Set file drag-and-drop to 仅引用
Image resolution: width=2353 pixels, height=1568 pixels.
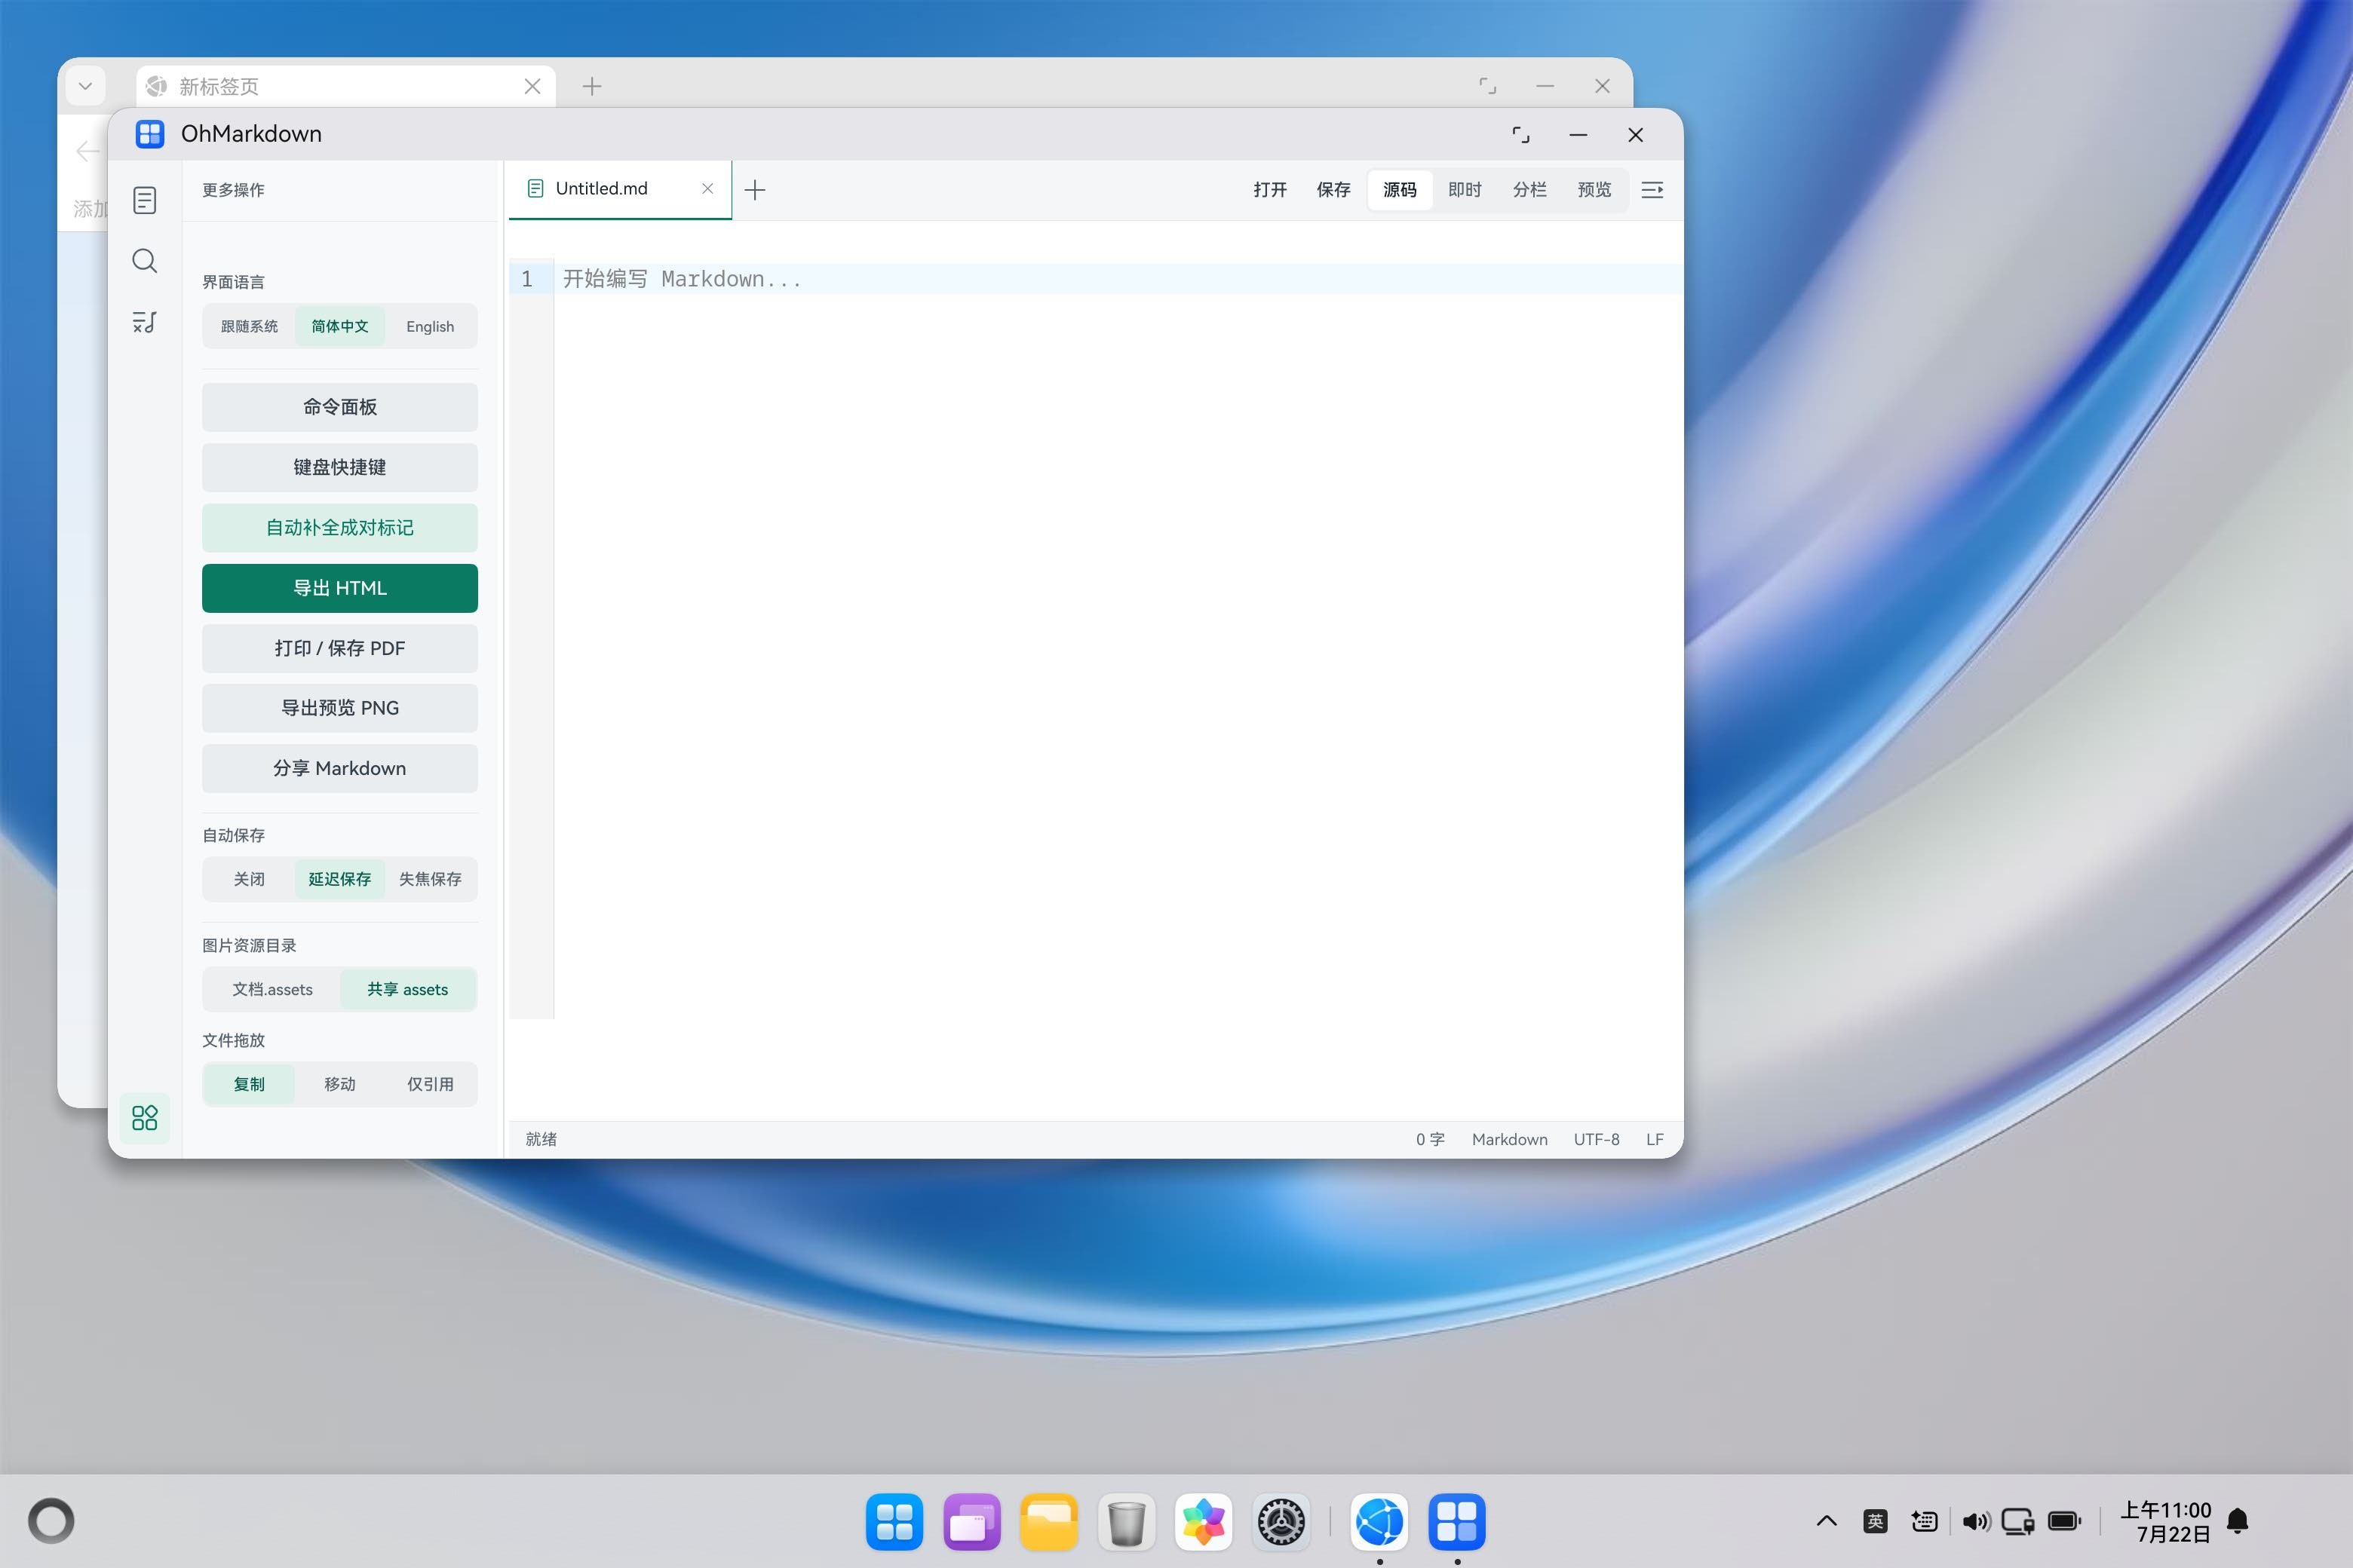pos(430,1084)
